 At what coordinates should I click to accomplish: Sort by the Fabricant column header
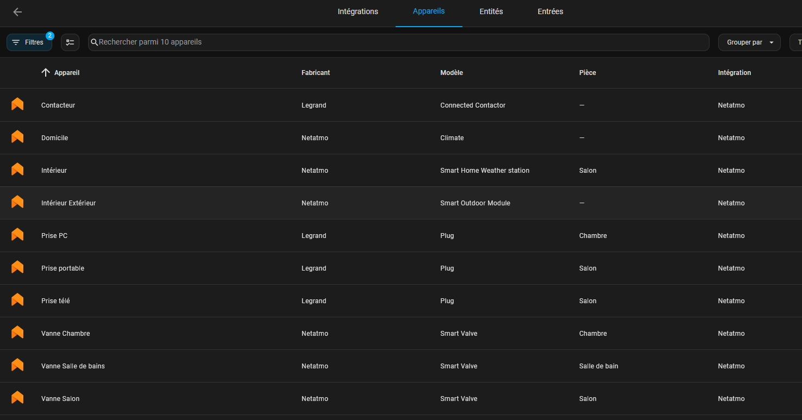(x=316, y=73)
